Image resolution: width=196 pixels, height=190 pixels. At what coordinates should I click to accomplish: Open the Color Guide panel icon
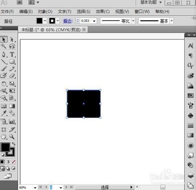(191, 86)
